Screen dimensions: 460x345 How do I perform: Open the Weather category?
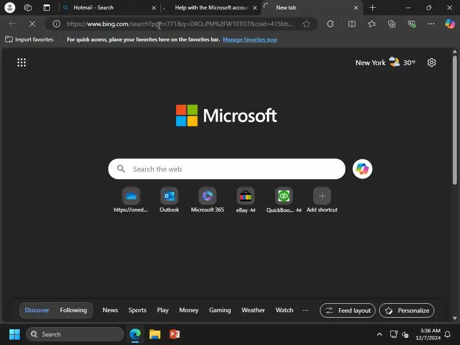click(x=253, y=310)
